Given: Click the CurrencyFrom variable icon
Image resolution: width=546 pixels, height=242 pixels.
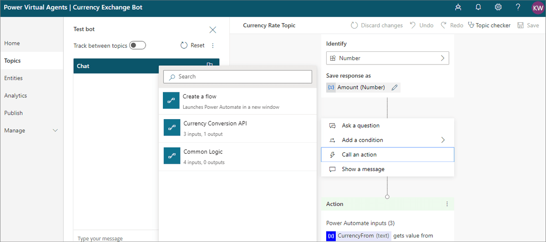Looking at the screenshot, I should point(331,236).
